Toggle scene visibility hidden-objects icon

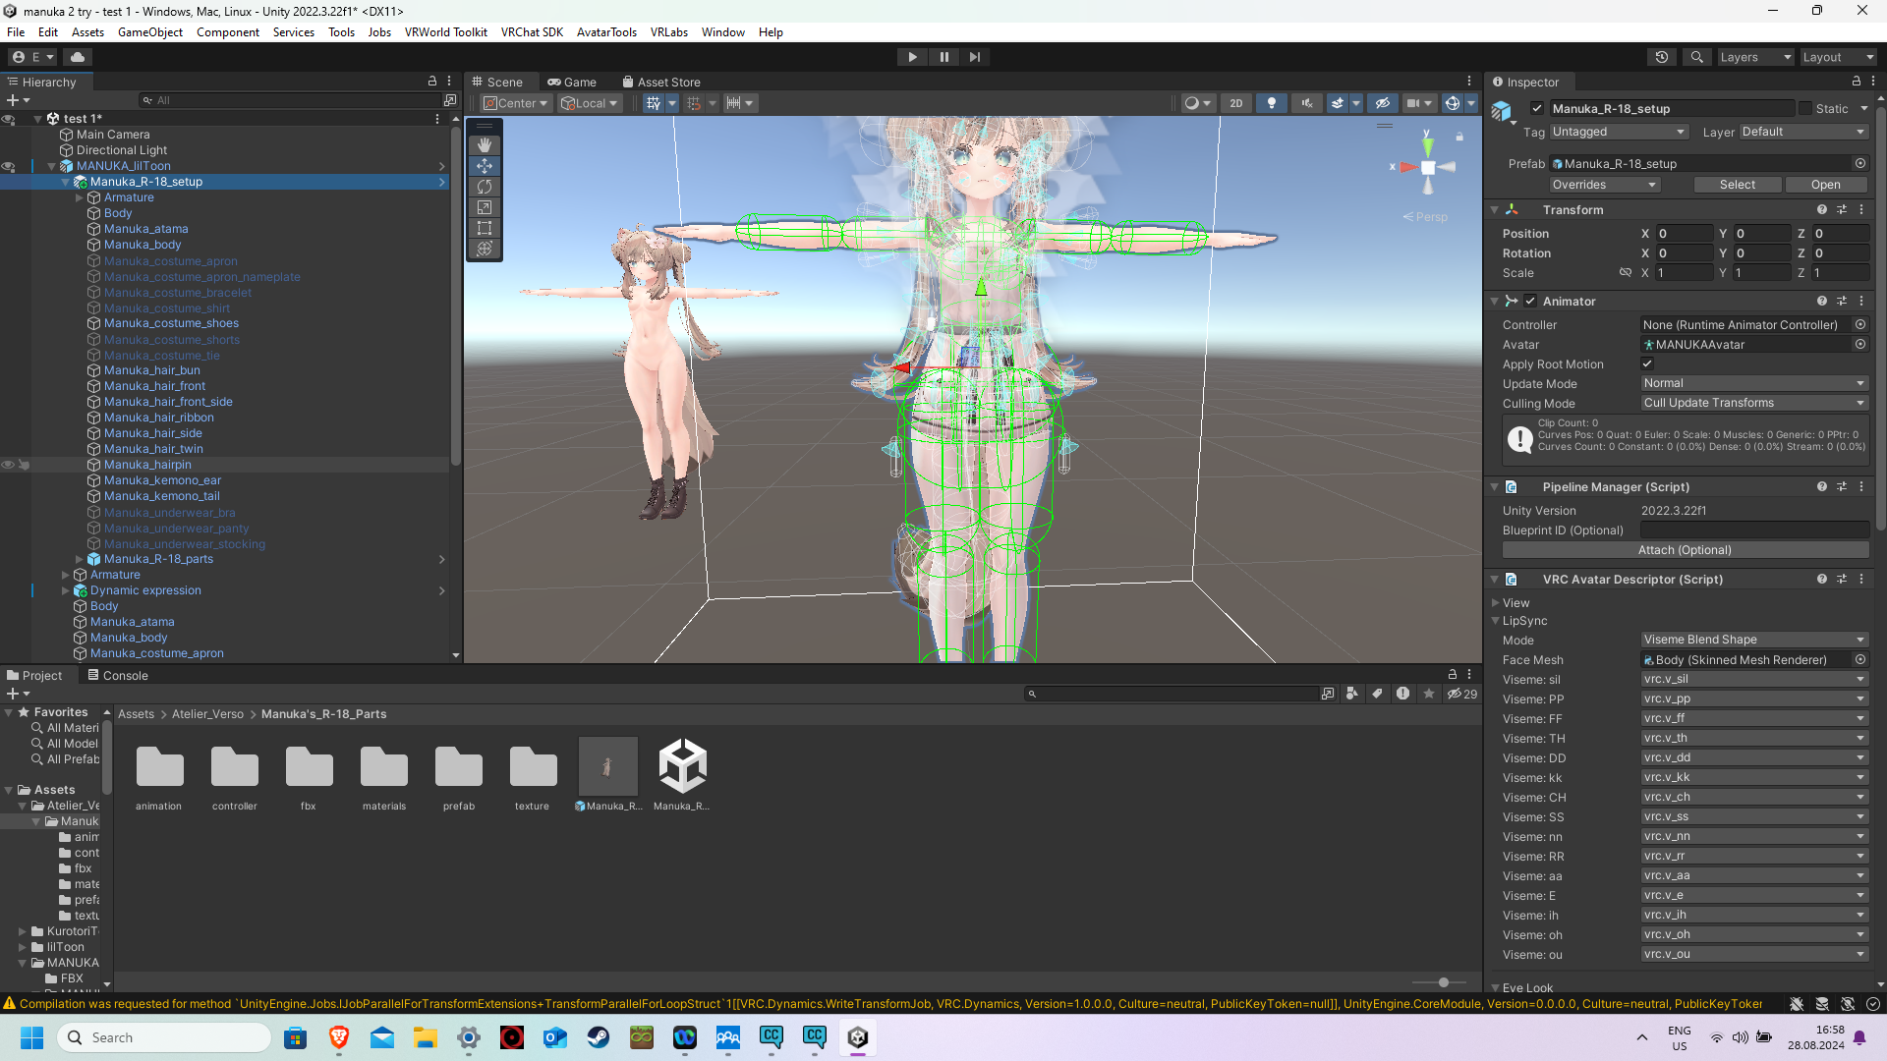tap(1382, 103)
